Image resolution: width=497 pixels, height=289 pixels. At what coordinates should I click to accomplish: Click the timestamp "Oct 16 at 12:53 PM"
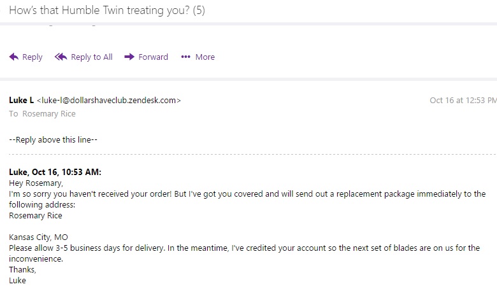[x=463, y=100]
